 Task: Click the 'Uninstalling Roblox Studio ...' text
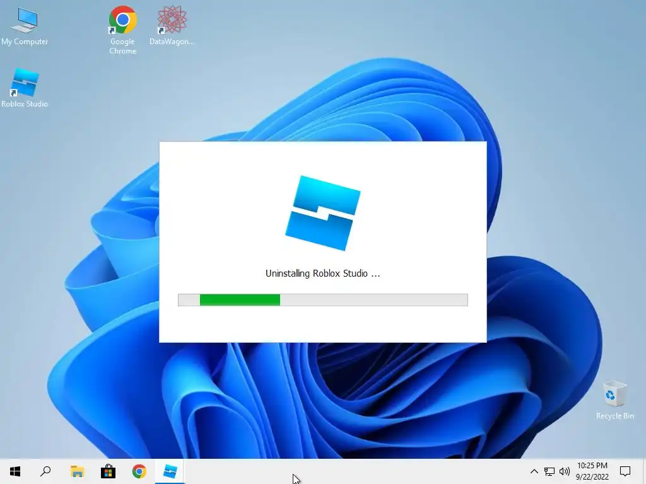(x=322, y=274)
